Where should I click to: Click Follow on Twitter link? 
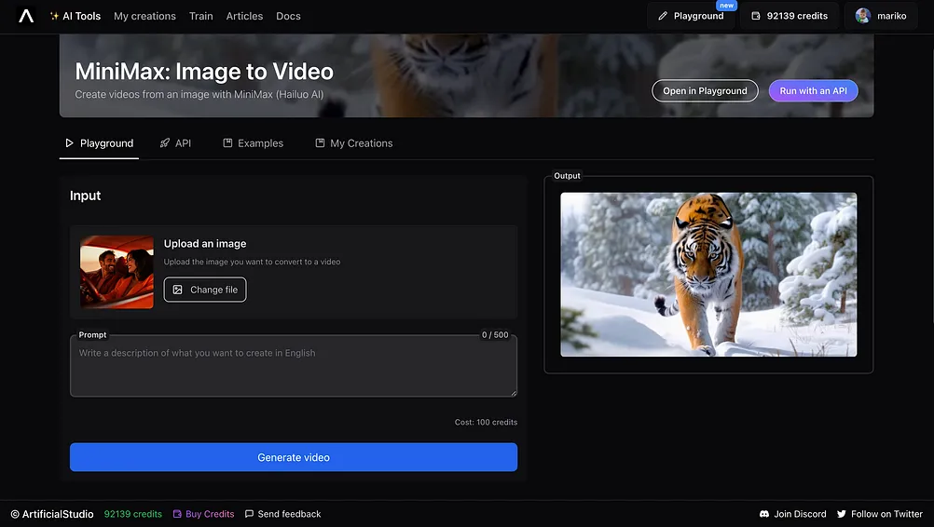click(880, 514)
